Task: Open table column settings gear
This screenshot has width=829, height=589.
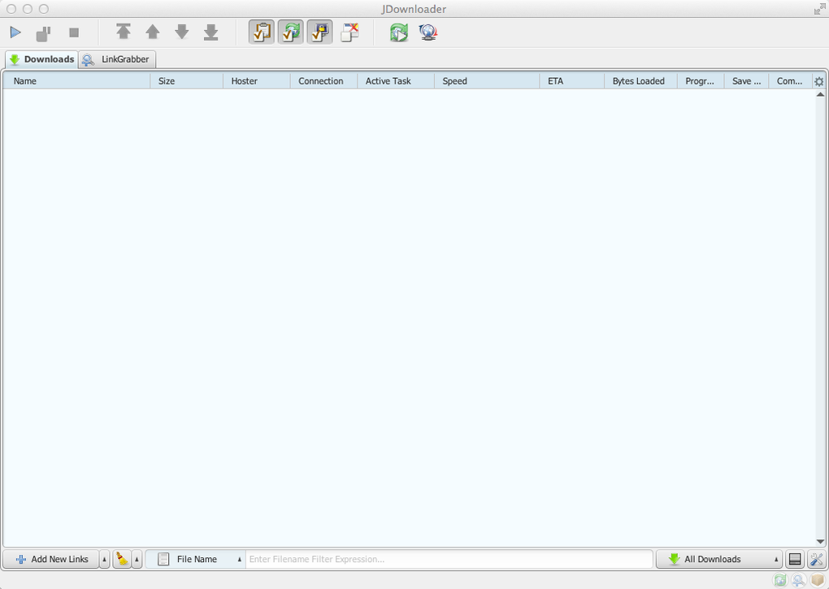Action: 819,81
